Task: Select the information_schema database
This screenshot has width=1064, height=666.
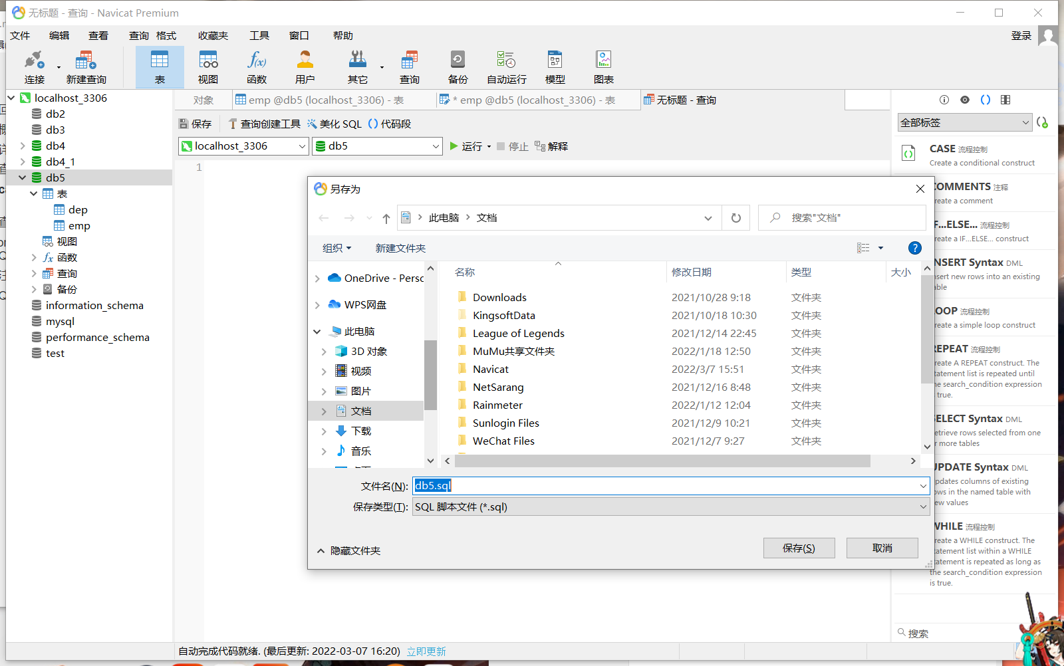Action: (x=94, y=305)
